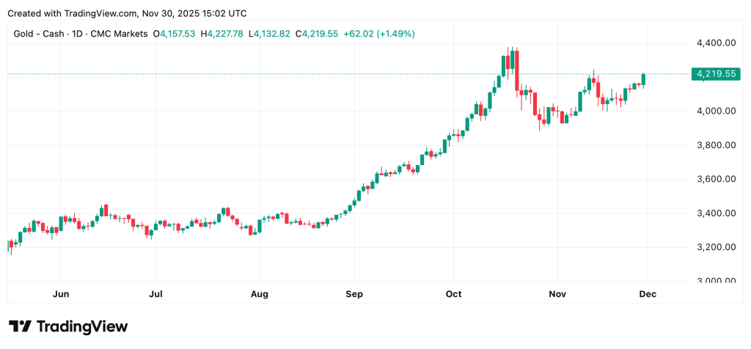Select the Aug marker on time axis
This screenshot has width=751, height=349.
[260, 294]
